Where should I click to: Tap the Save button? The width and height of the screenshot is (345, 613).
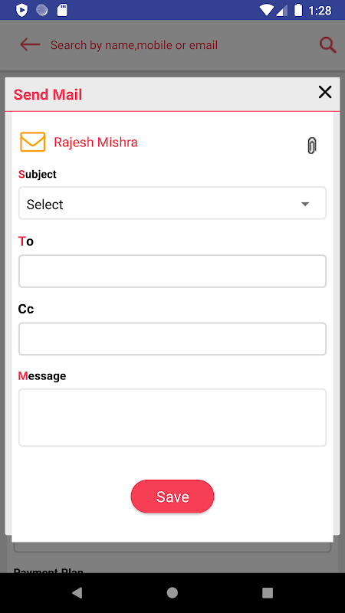pyautogui.click(x=172, y=496)
